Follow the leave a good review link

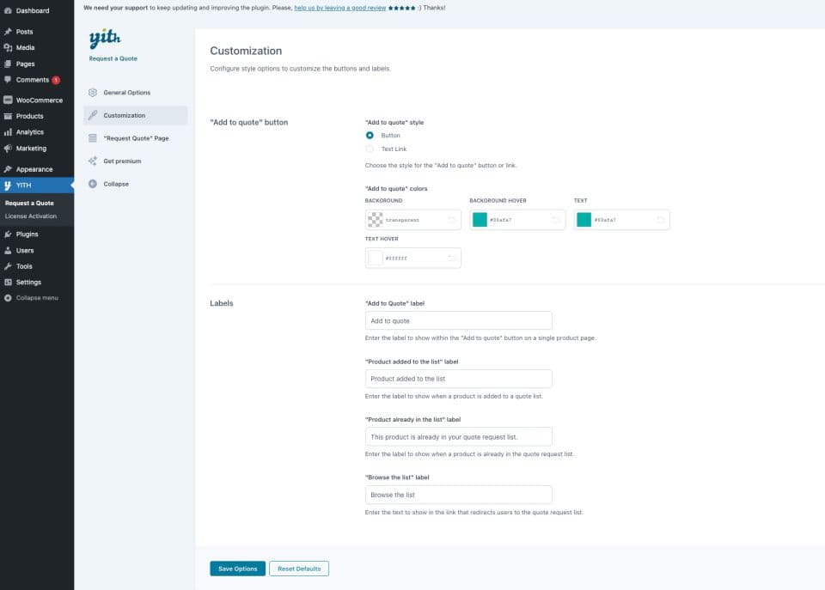340,8
